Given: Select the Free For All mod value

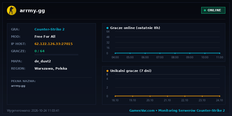Looking at the screenshot, I should (45, 37).
